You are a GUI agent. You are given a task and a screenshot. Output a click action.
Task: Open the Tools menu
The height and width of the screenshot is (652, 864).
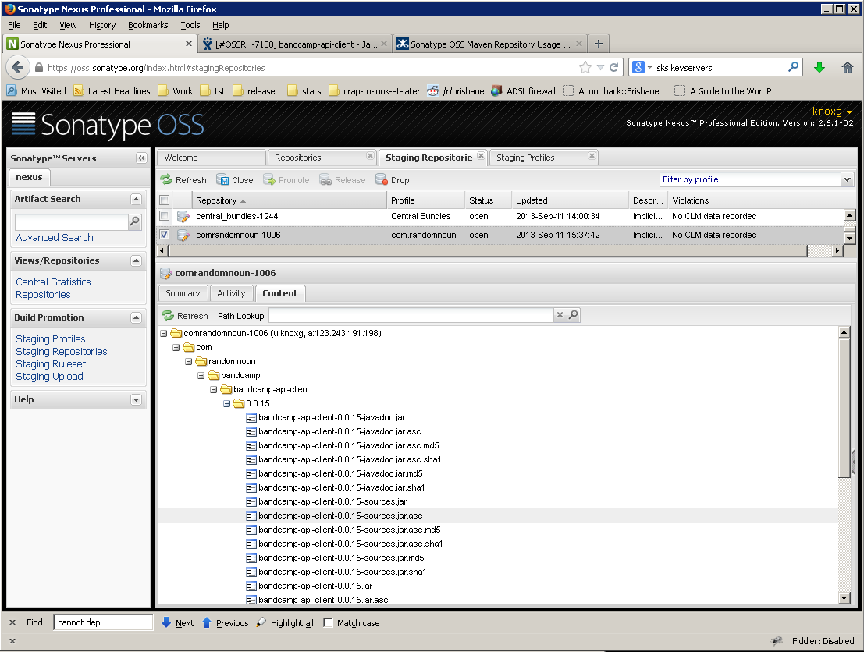coord(190,25)
